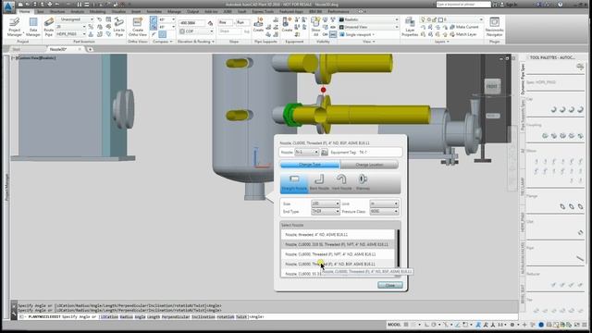Select the 316 SS Threaded NPT nozzle row
592x333 pixels.
coord(338,244)
